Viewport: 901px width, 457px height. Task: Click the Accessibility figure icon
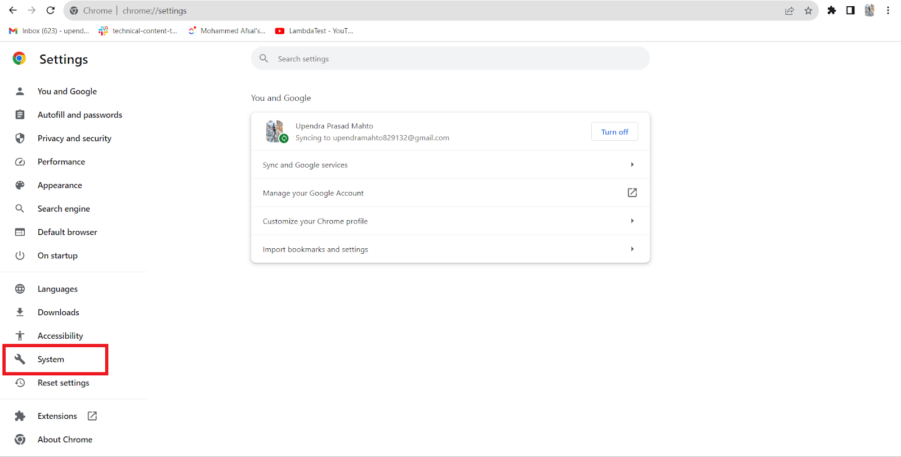[x=20, y=336]
